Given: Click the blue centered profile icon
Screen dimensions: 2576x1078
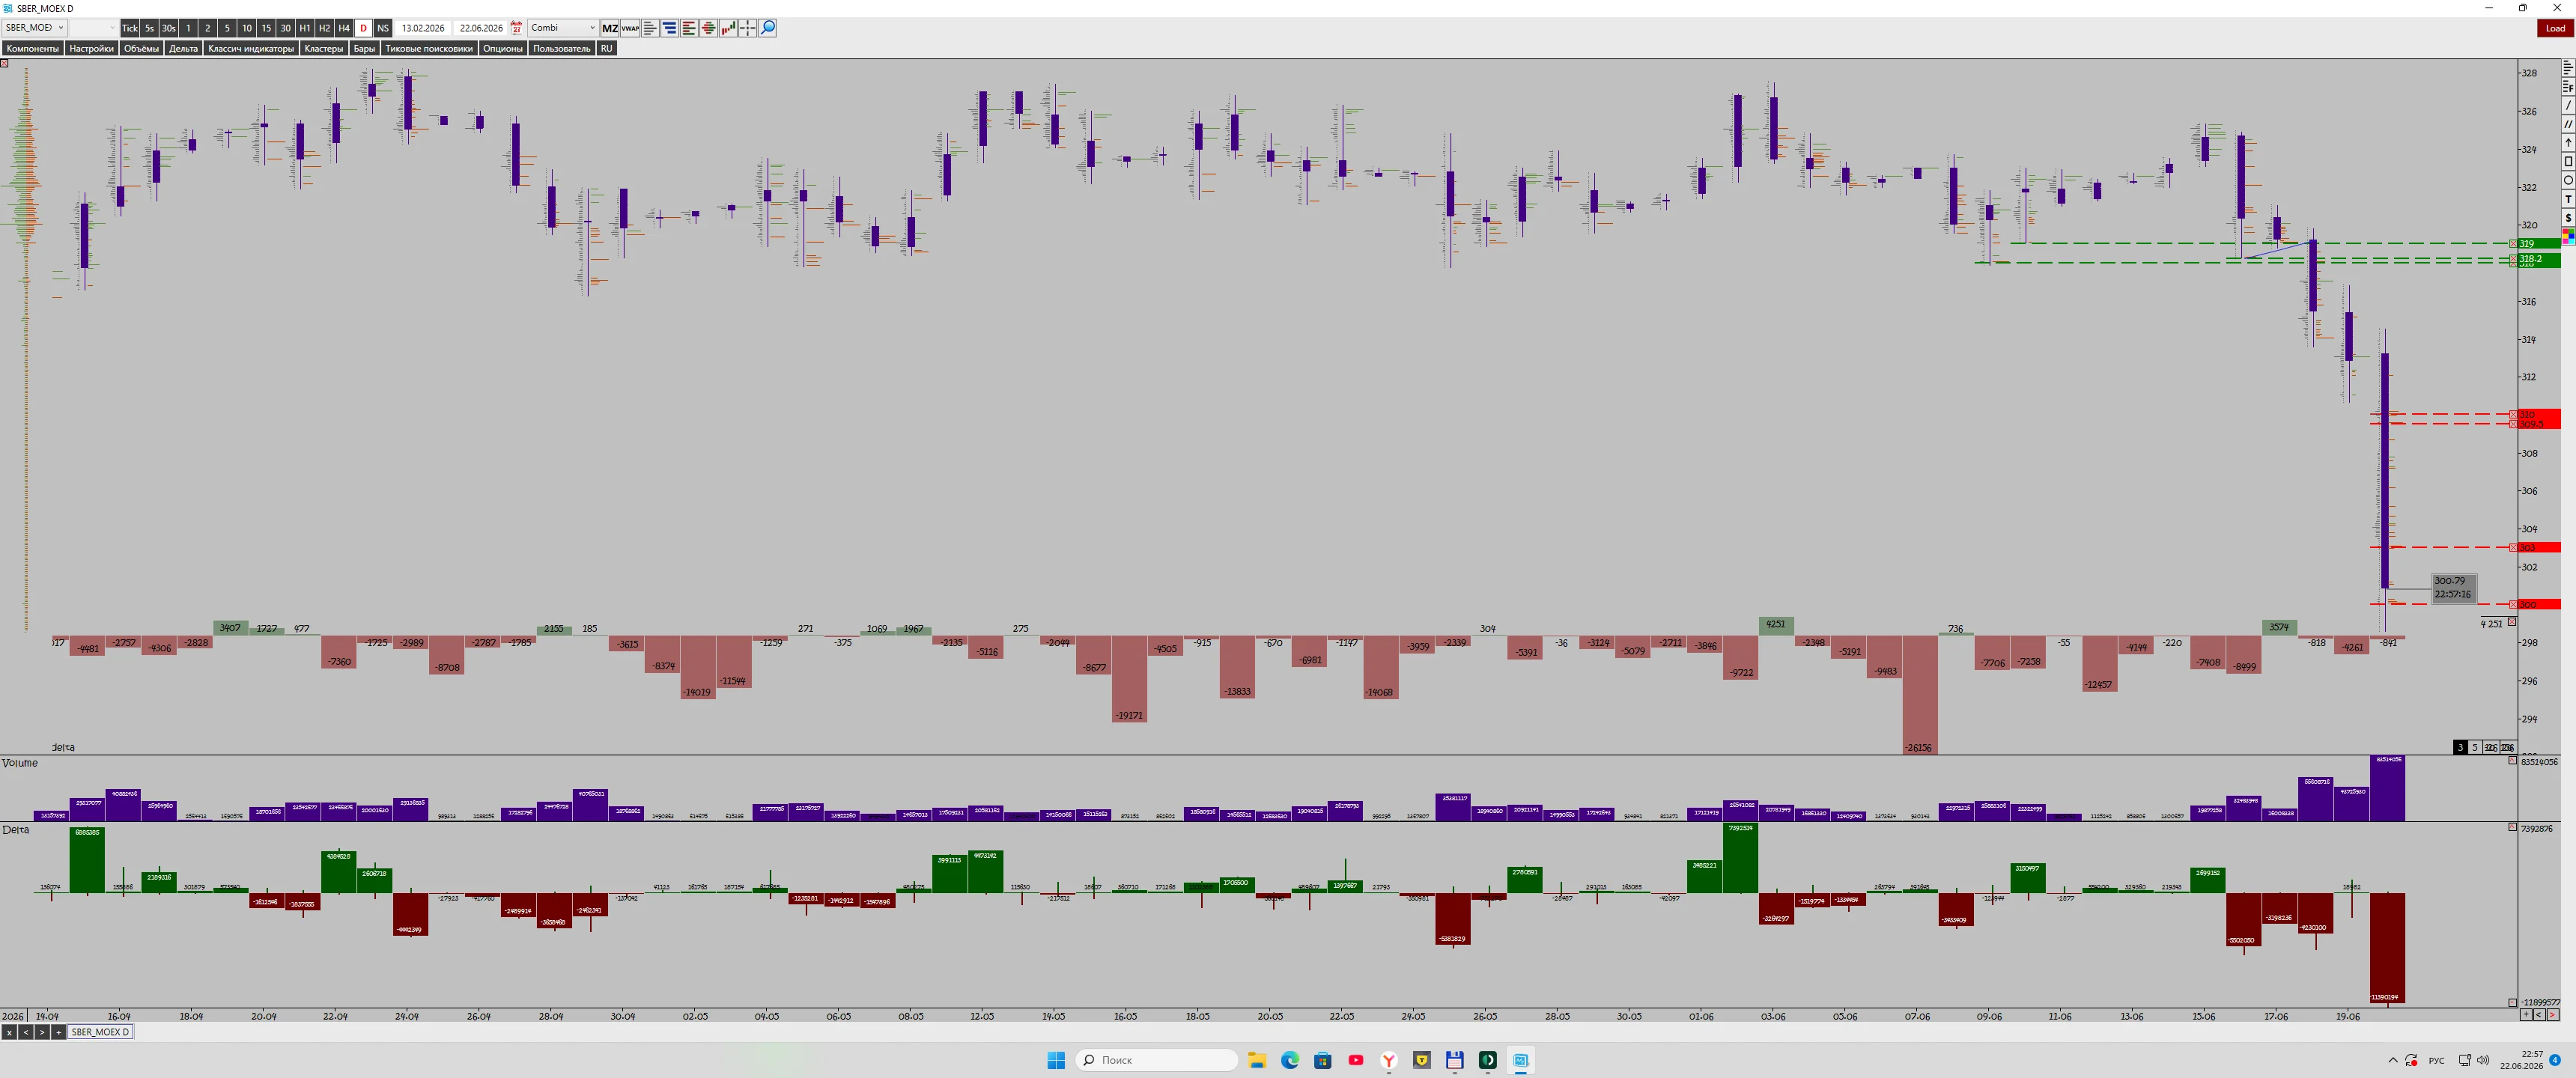Looking at the screenshot, I should (670, 28).
